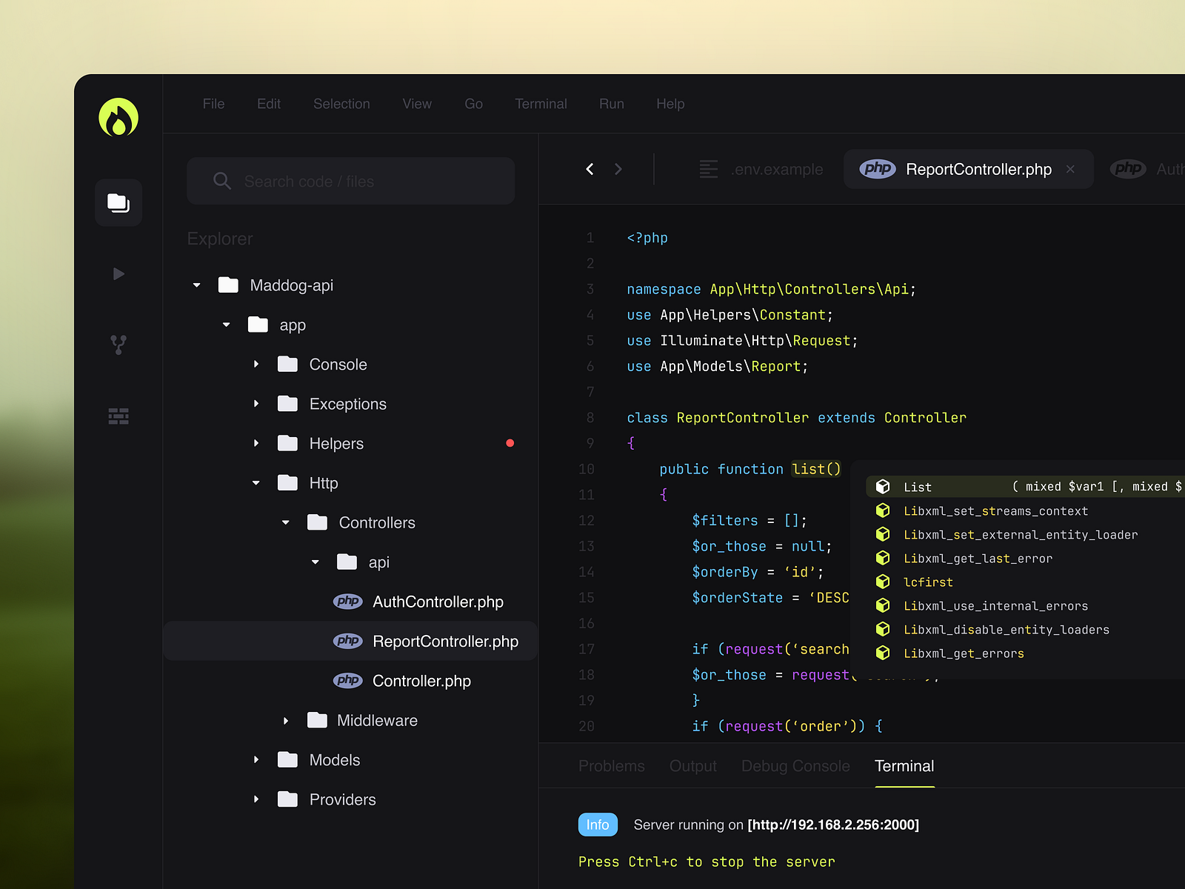Viewport: 1185px width, 889px height.
Task: Expand the Models folder
Action: point(256,759)
